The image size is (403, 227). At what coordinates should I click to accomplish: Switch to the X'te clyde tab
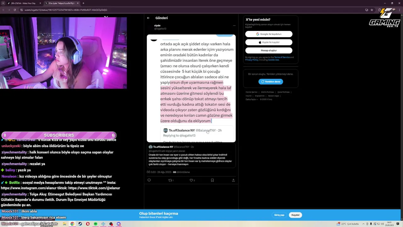pos(61,3)
